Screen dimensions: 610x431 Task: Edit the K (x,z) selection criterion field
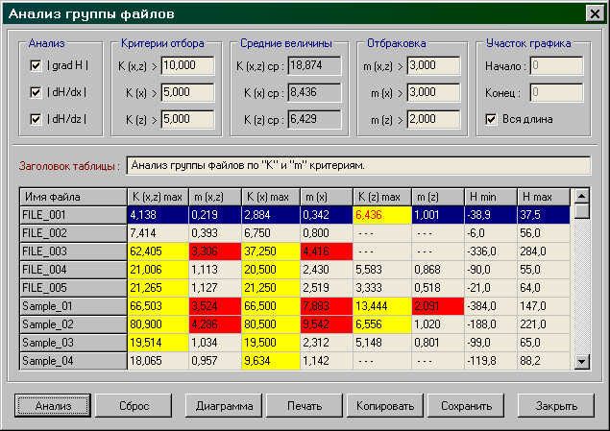pyautogui.click(x=186, y=65)
